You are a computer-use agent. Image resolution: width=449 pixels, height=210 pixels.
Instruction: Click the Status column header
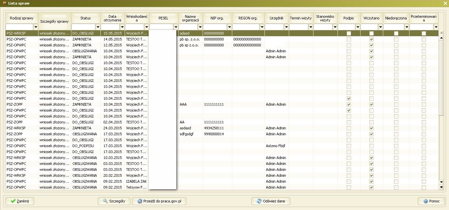pyautogui.click(x=86, y=18)
